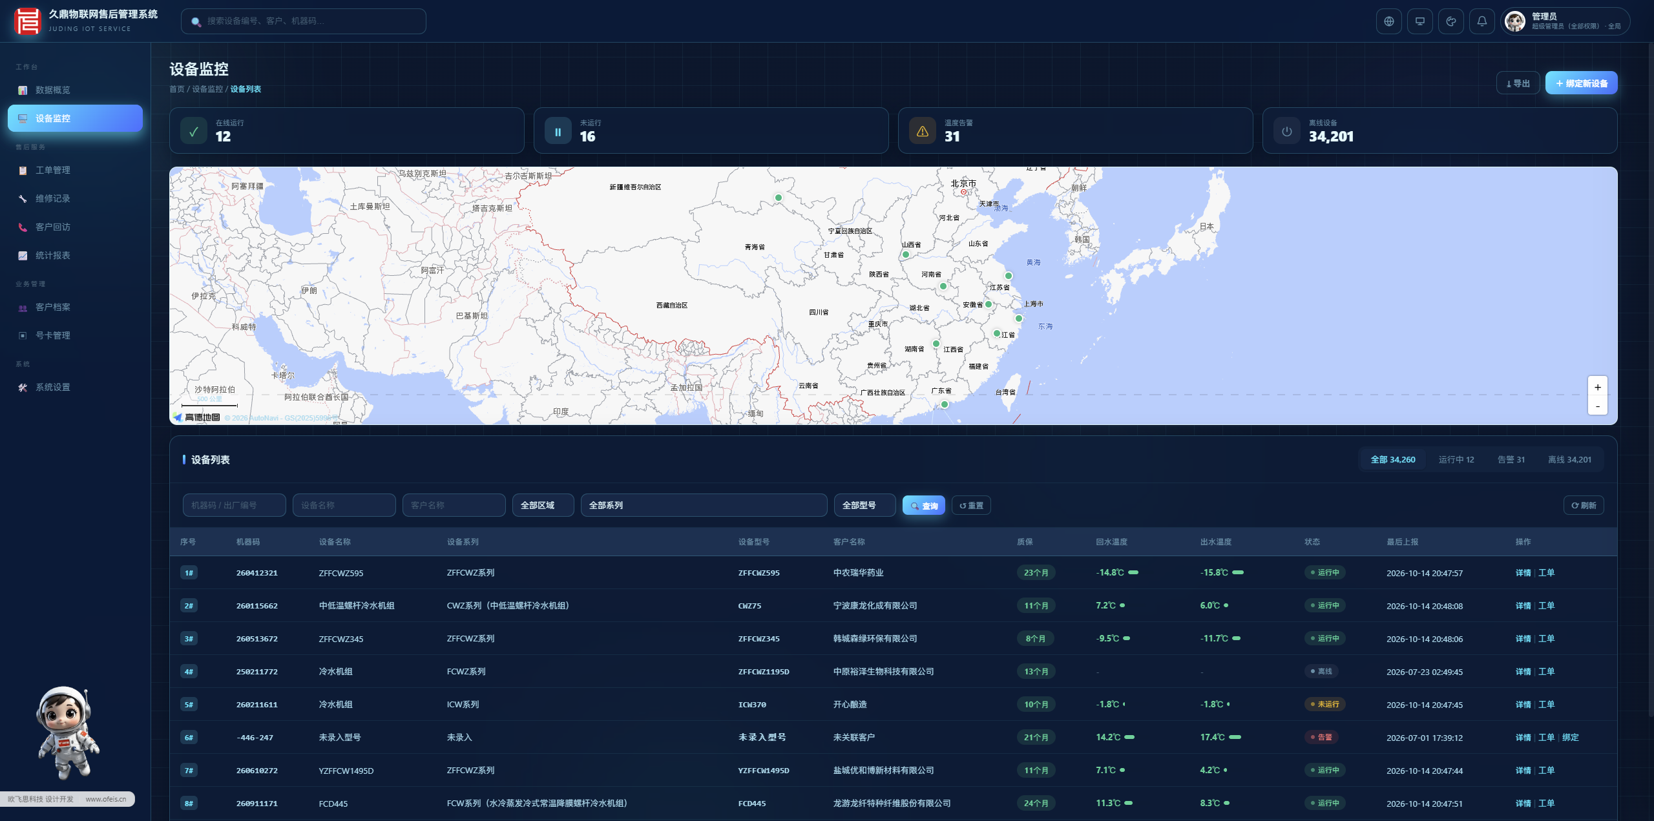Click the 查询 search button

coord(923,505)
